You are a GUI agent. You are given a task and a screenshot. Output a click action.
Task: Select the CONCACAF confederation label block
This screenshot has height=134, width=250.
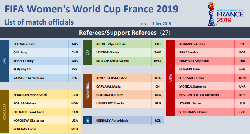tap(4, 112)
